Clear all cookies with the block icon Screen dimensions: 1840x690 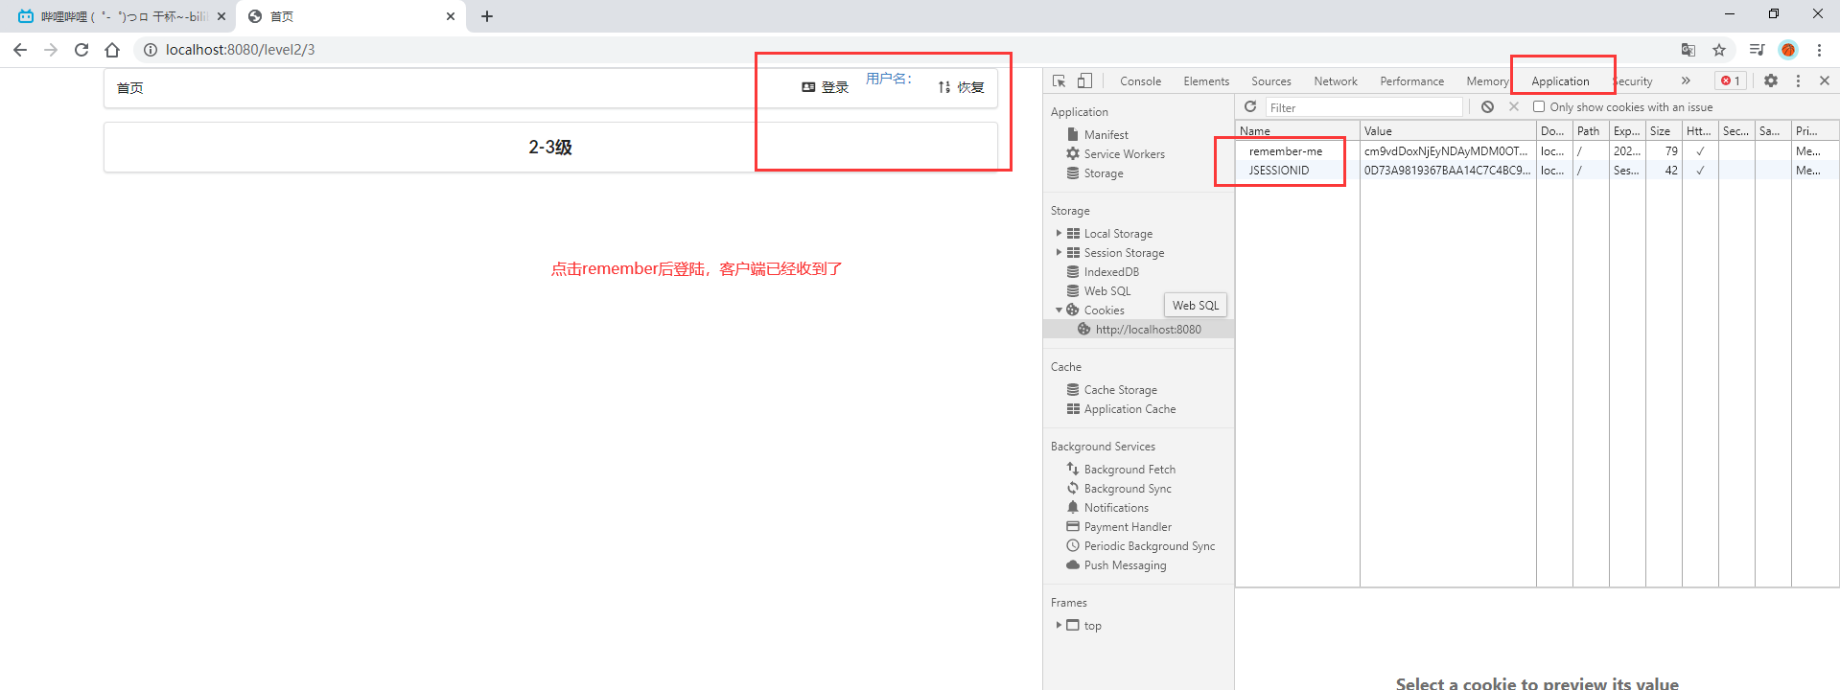pos(1487,106)
